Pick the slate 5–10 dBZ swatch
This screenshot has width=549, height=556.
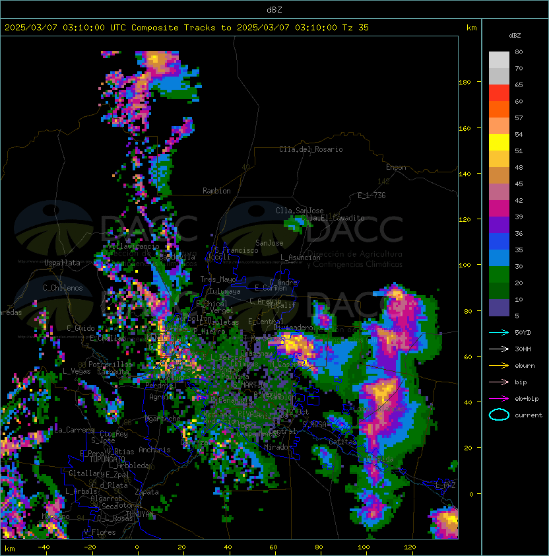pyautogui.click(x=499, y=308)
